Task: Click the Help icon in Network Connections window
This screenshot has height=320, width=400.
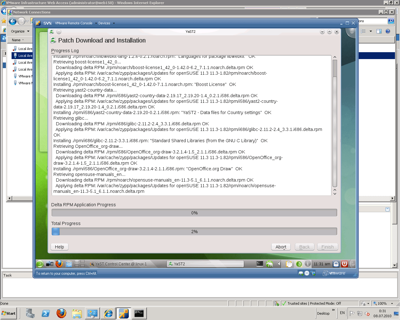Action: [388, 31]
